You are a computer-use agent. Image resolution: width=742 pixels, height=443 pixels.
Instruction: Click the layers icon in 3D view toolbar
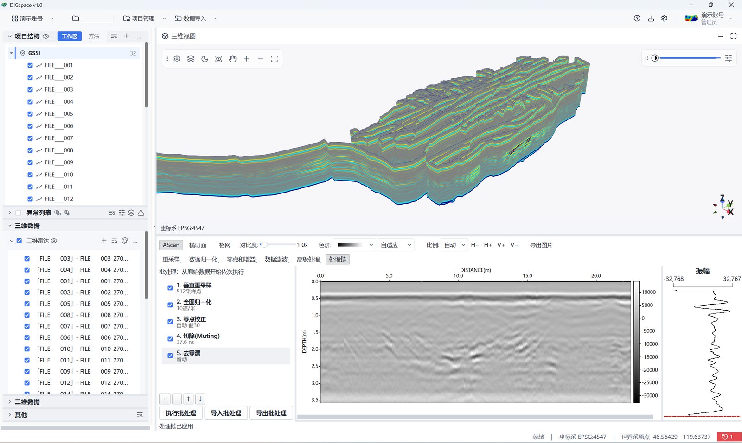[191, 59]
